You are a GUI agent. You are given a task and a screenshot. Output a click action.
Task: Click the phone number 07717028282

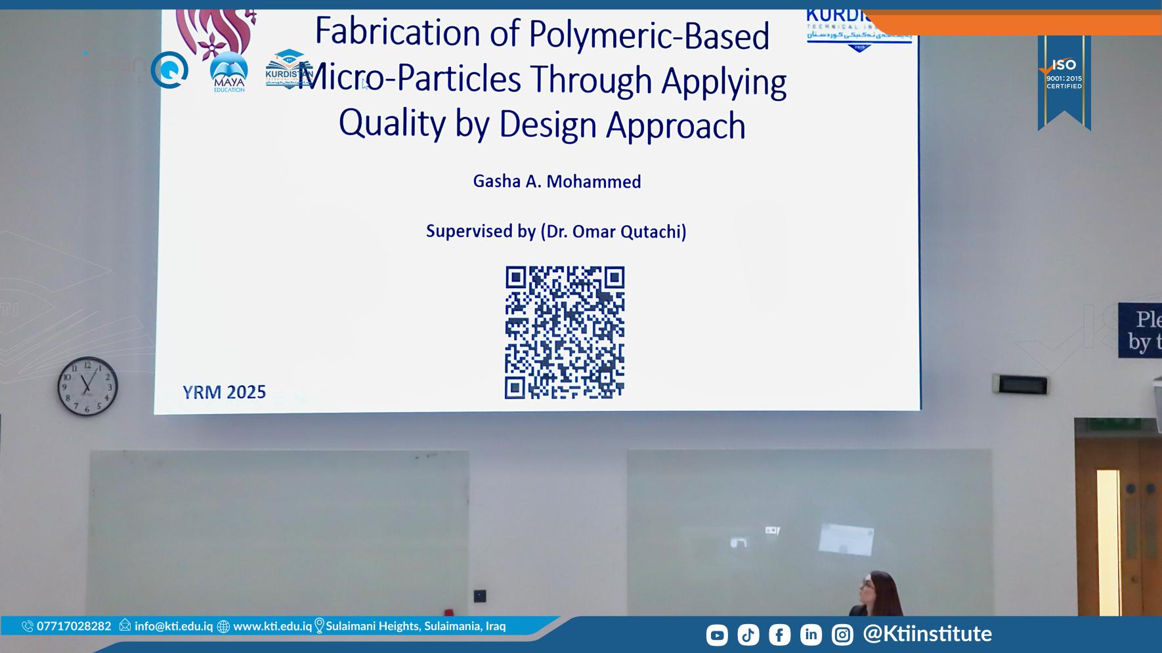tap(74, 626)
